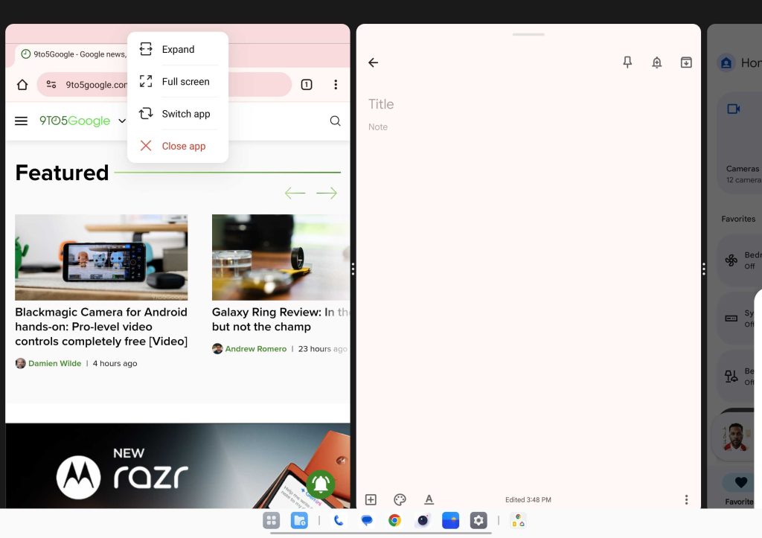Tap Chrome home button

pyautogui.click(x=22, y=85)
